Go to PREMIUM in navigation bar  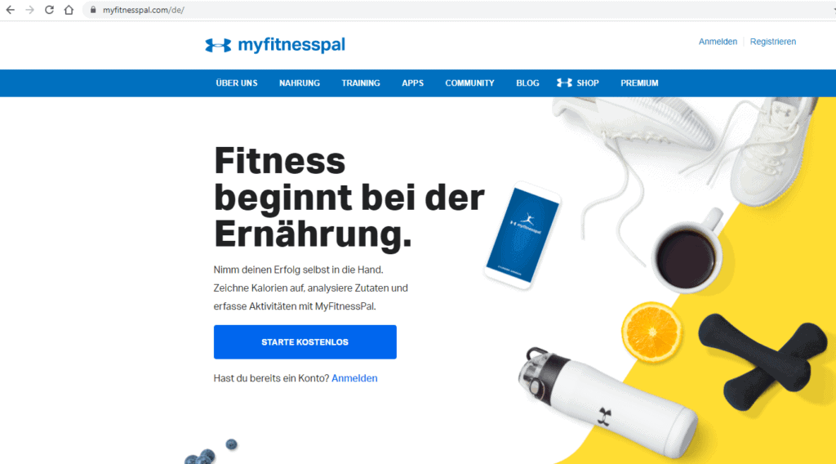tap(639, 83)
